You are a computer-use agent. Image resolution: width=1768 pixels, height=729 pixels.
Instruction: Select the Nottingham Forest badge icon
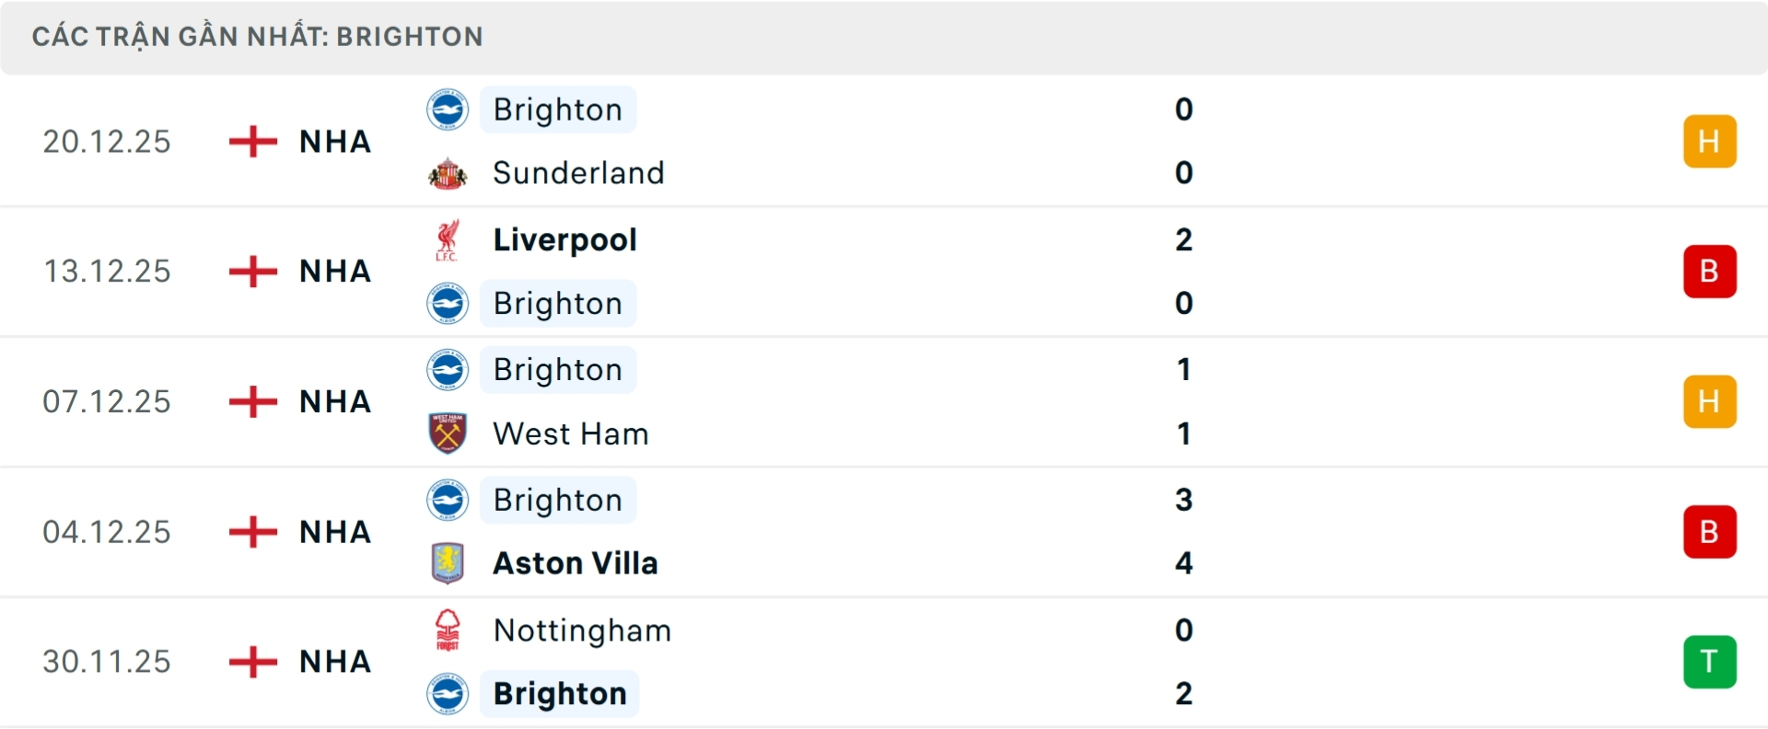(x=448, y=631)
